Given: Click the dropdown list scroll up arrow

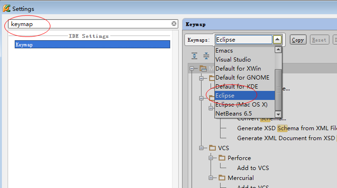Looking at the screenshot, I should pyautogui.click(x=278, y=50).
